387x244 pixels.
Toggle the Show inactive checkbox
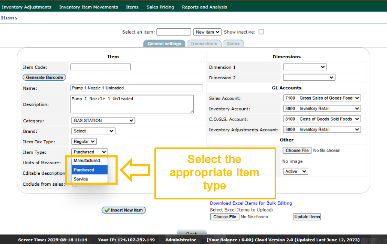261,32
